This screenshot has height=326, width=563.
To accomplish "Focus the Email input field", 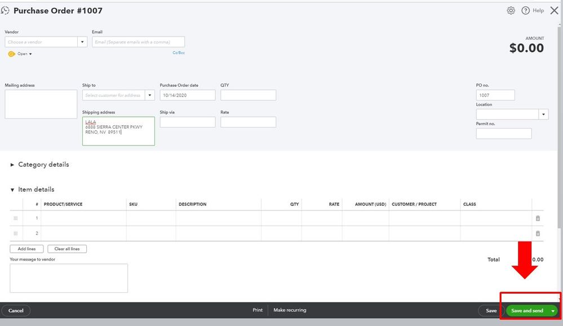I will (x=138, y=42).
